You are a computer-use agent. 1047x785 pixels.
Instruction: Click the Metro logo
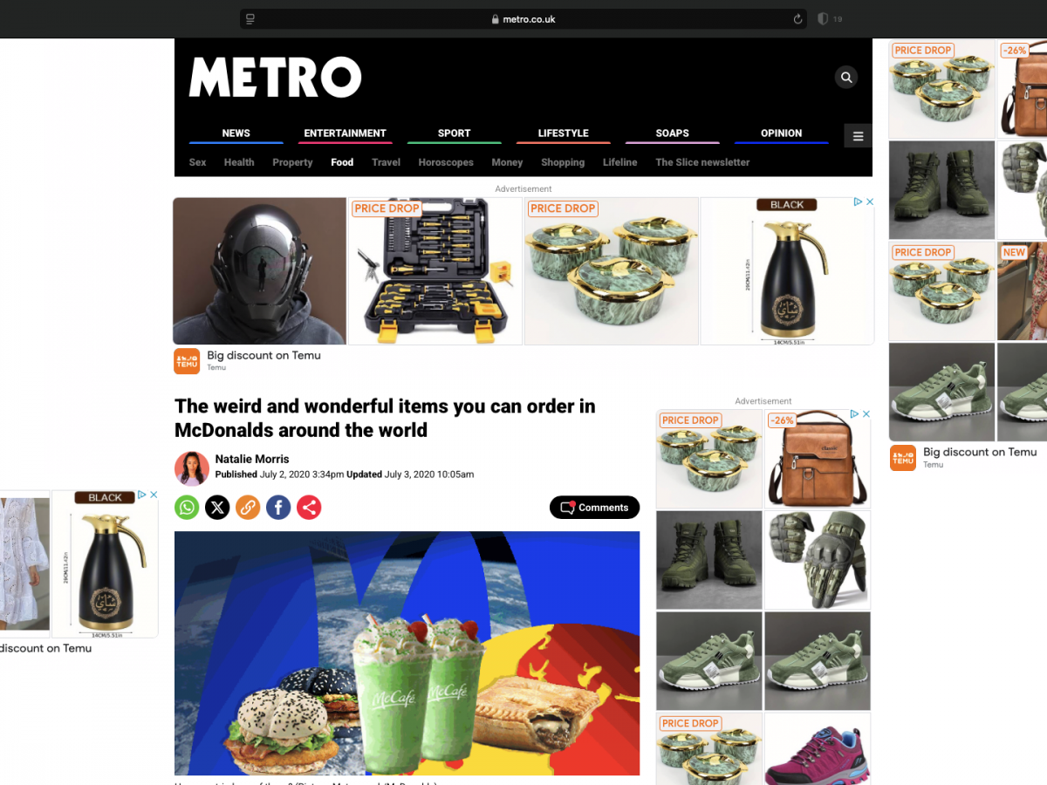pos(275,78)
